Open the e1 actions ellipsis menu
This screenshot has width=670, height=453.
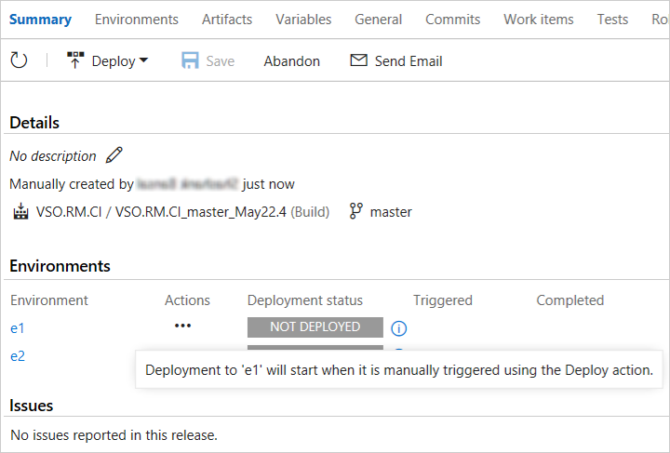pos(182,326)
